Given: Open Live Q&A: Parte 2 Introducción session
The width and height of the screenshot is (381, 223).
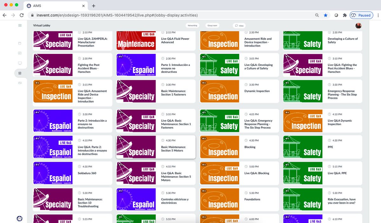Looking at the screenshot, I should click(73, 147).
